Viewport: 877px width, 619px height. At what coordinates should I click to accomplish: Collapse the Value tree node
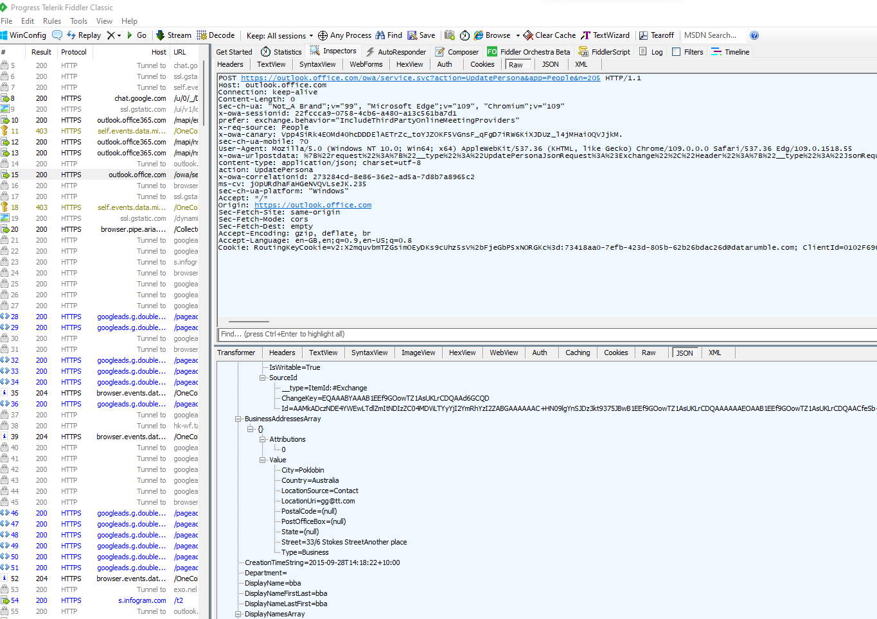263,460
